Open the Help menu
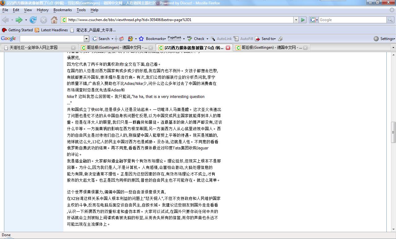 pyautogui.click(x=94, y=10)
